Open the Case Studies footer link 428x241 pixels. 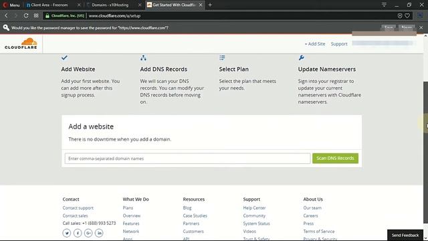(195, 216)
